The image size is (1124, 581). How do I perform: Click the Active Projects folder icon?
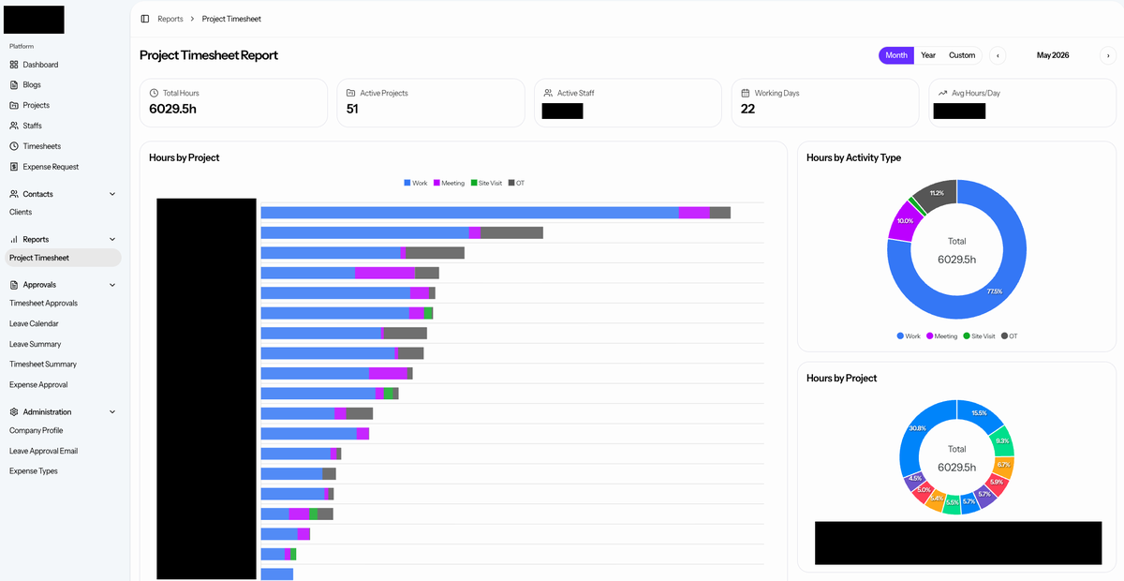(x=351, y=93)
